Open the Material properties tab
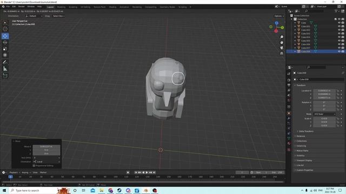The image size is (346, 194). (x=289, y=143)
